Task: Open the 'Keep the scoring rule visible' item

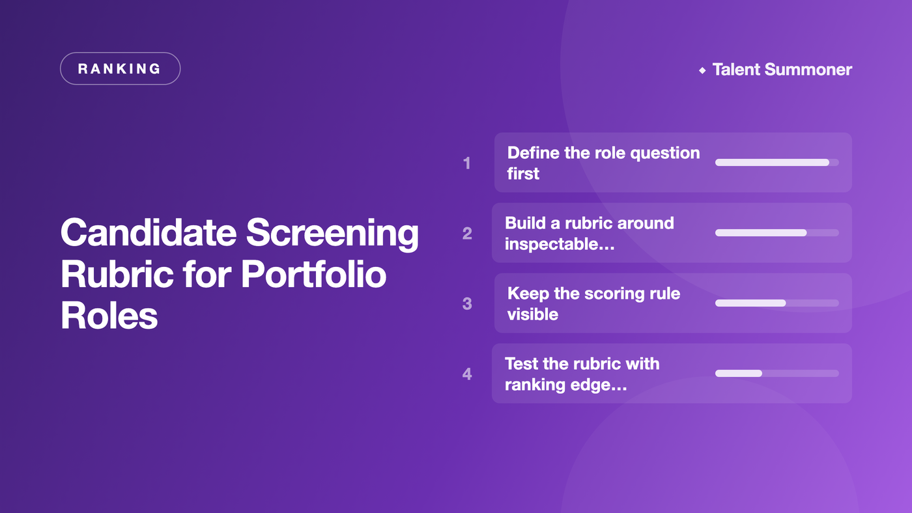Action: point(673,303)
